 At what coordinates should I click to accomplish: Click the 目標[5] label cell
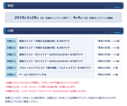11,68
